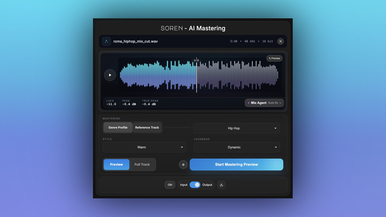The height and width of the screenshot is (217, 386).
Task: Remove the loaded file with the X icon
Action: point(280,41)
